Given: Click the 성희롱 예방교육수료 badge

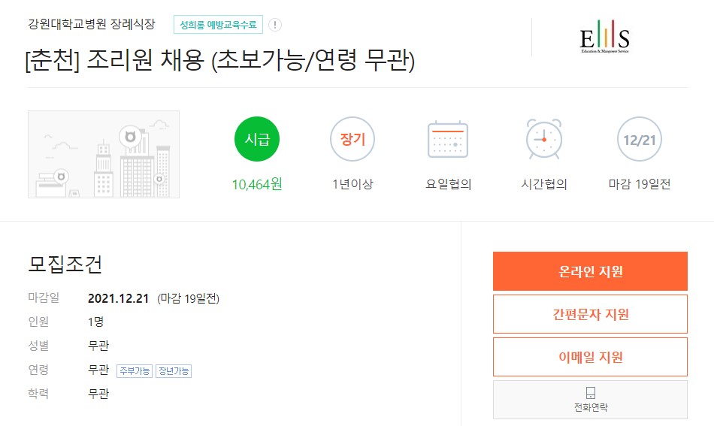Looking at the screenshot, I should coord(218,25).
